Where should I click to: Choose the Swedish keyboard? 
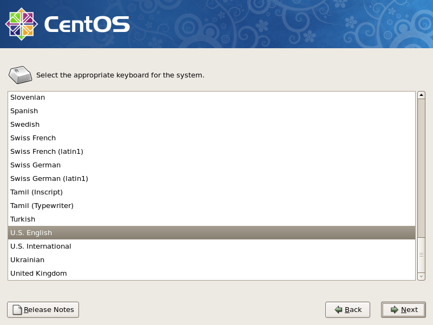25,125
